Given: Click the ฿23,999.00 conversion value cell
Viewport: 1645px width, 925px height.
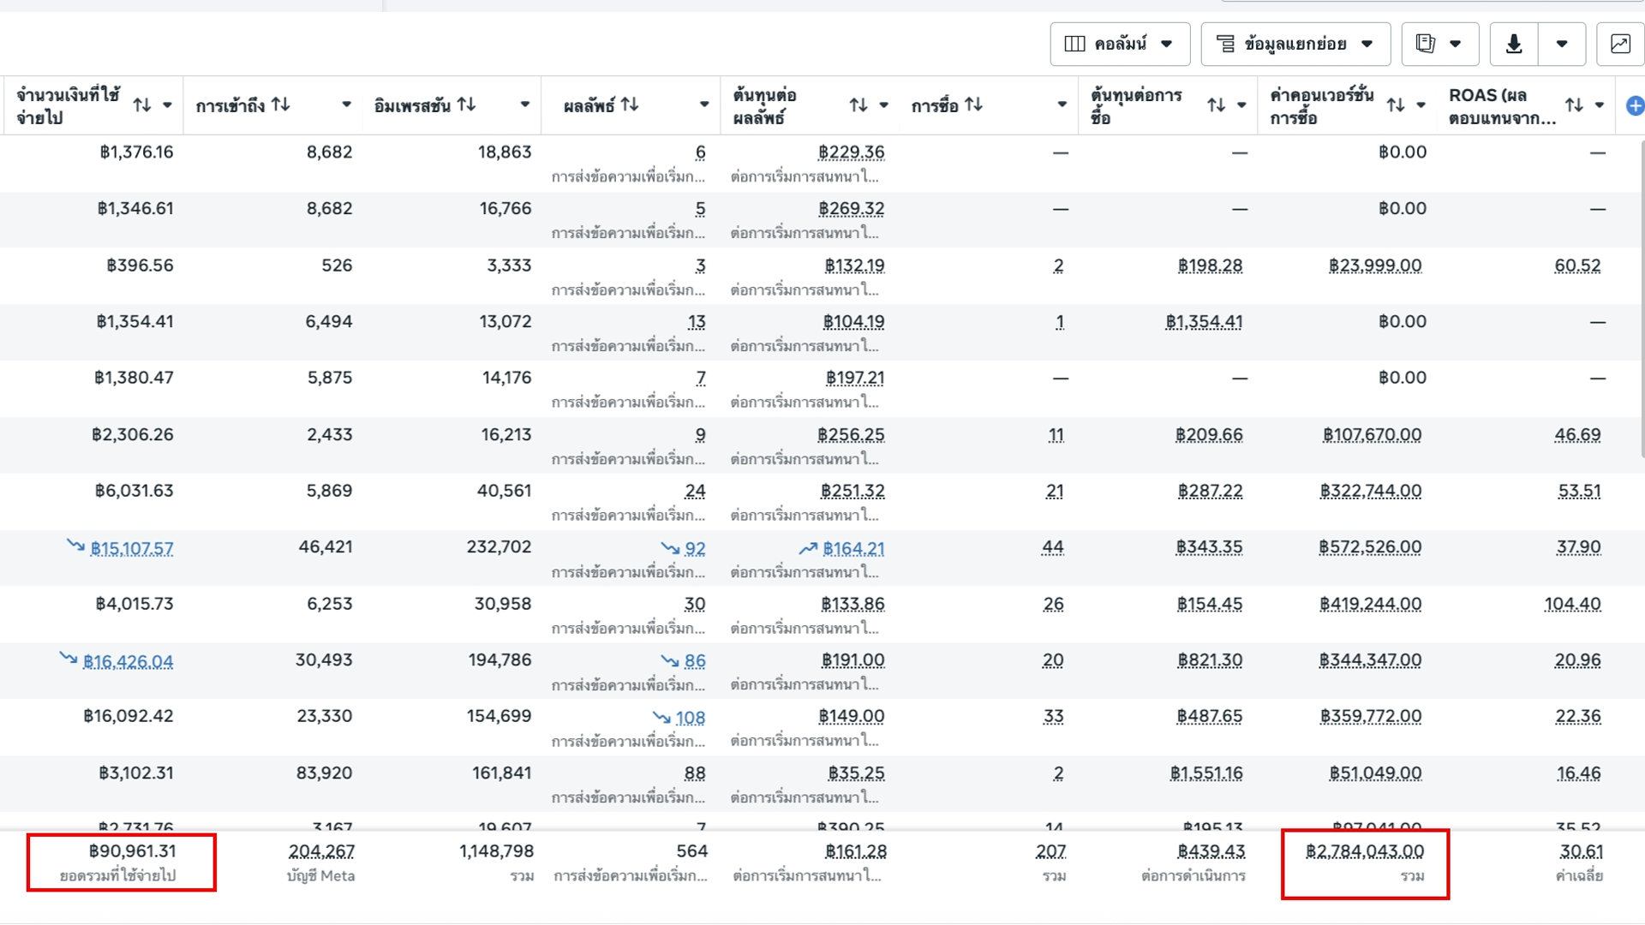Looking at the screenshot, I should tap(1375, 266).
